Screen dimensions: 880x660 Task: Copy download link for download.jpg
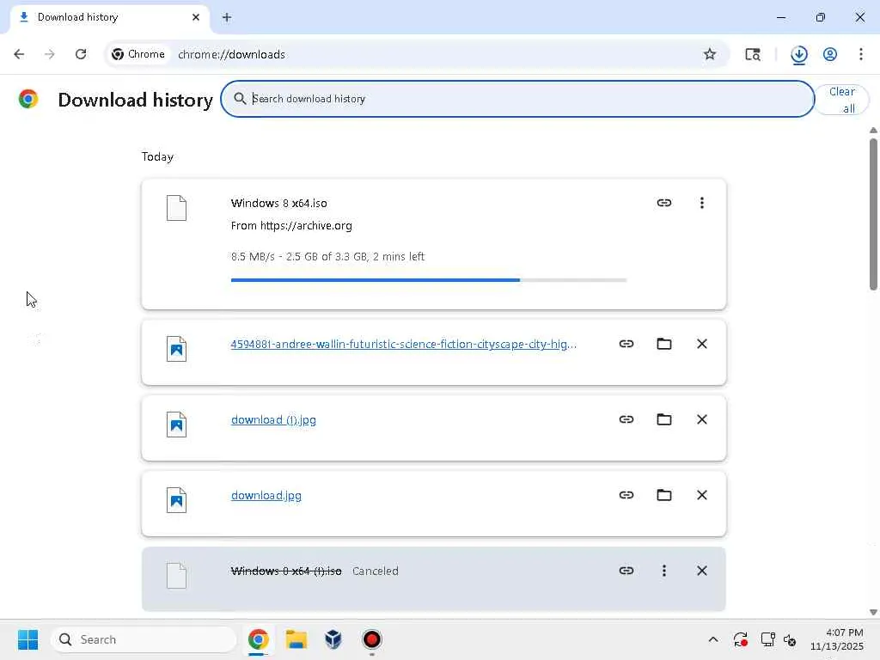(626, 495)
